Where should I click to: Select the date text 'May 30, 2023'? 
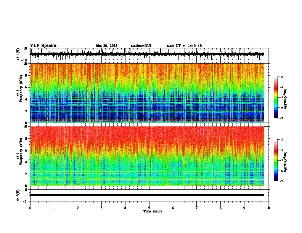pyautogui.click(x=106, y=46)
